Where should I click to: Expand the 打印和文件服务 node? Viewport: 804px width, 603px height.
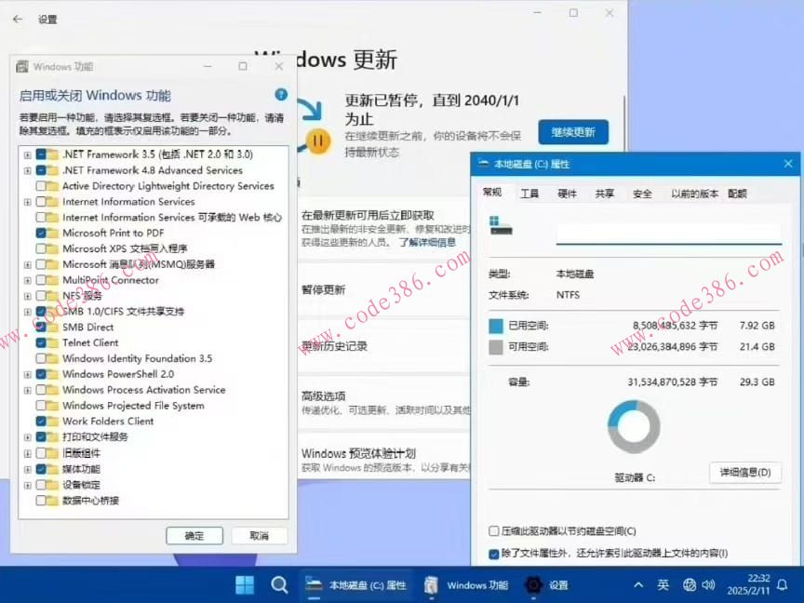[x=28, y=437]
